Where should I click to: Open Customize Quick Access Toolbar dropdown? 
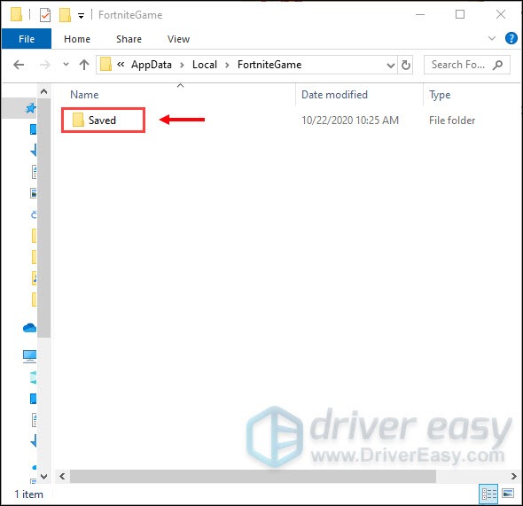81,16
